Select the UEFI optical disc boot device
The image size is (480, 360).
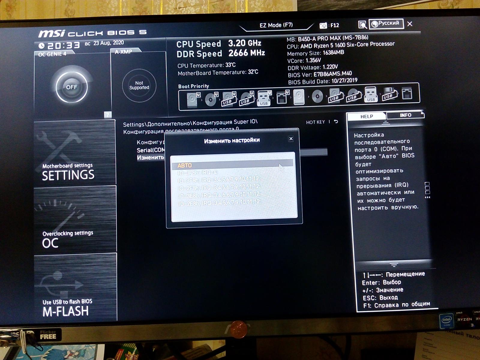[211, 99]
